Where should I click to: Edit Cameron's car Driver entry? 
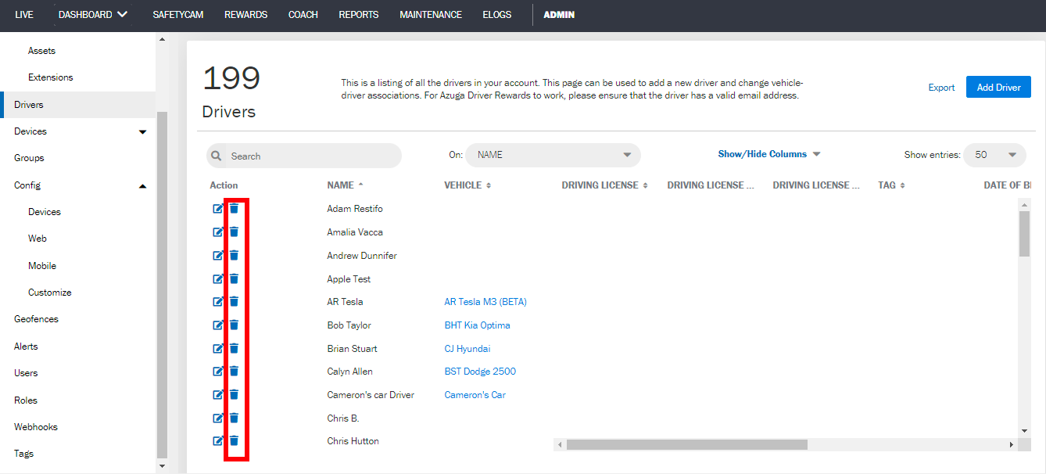[218, 395]
